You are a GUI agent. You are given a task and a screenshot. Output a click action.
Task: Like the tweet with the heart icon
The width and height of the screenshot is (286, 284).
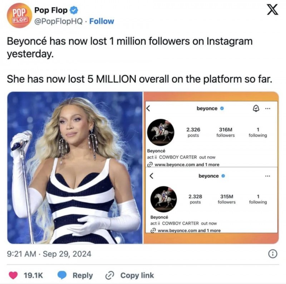14,275
